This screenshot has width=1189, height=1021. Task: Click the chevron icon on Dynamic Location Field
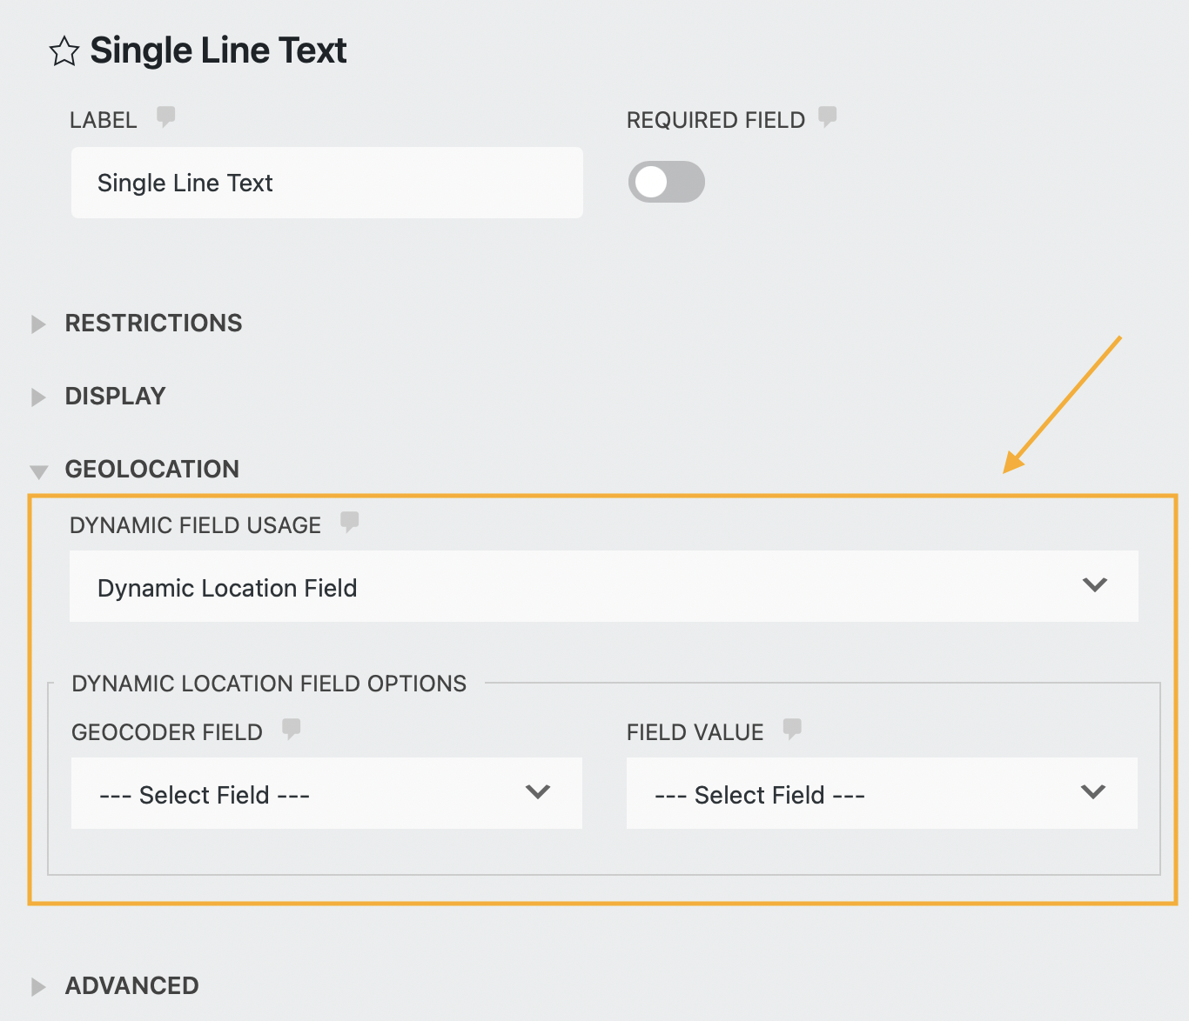pyautogui.click(x=1095, y=585)
